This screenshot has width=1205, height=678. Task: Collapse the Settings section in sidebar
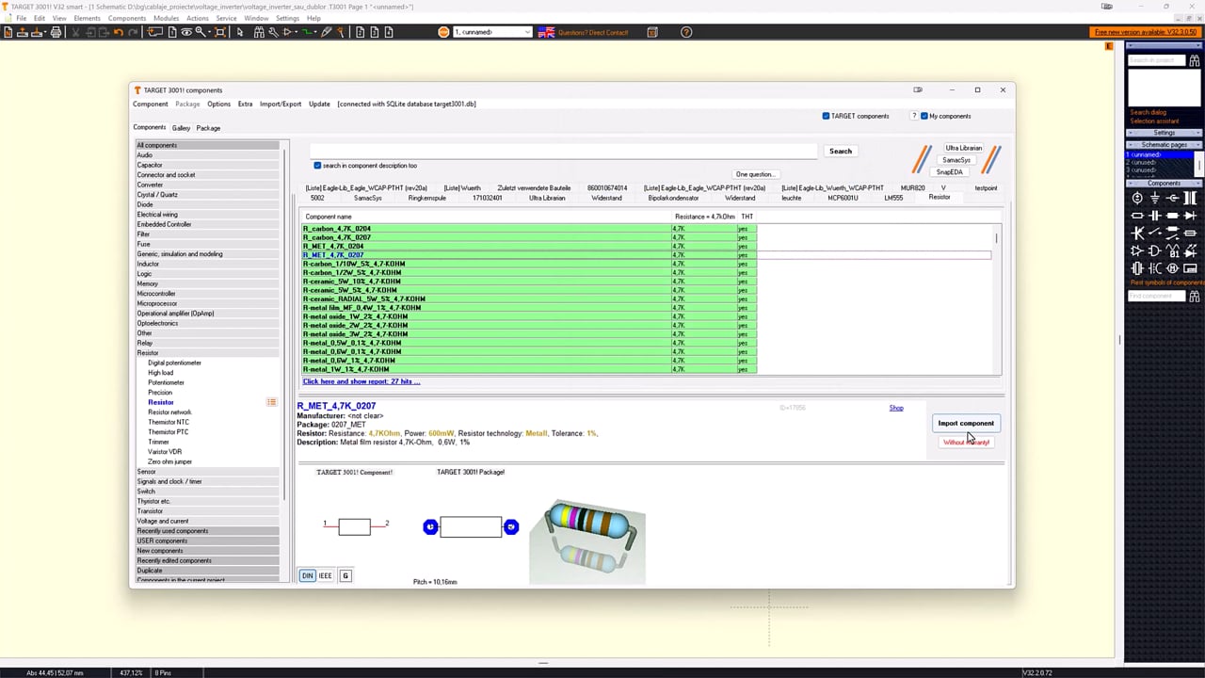[x=1165, y=133]
